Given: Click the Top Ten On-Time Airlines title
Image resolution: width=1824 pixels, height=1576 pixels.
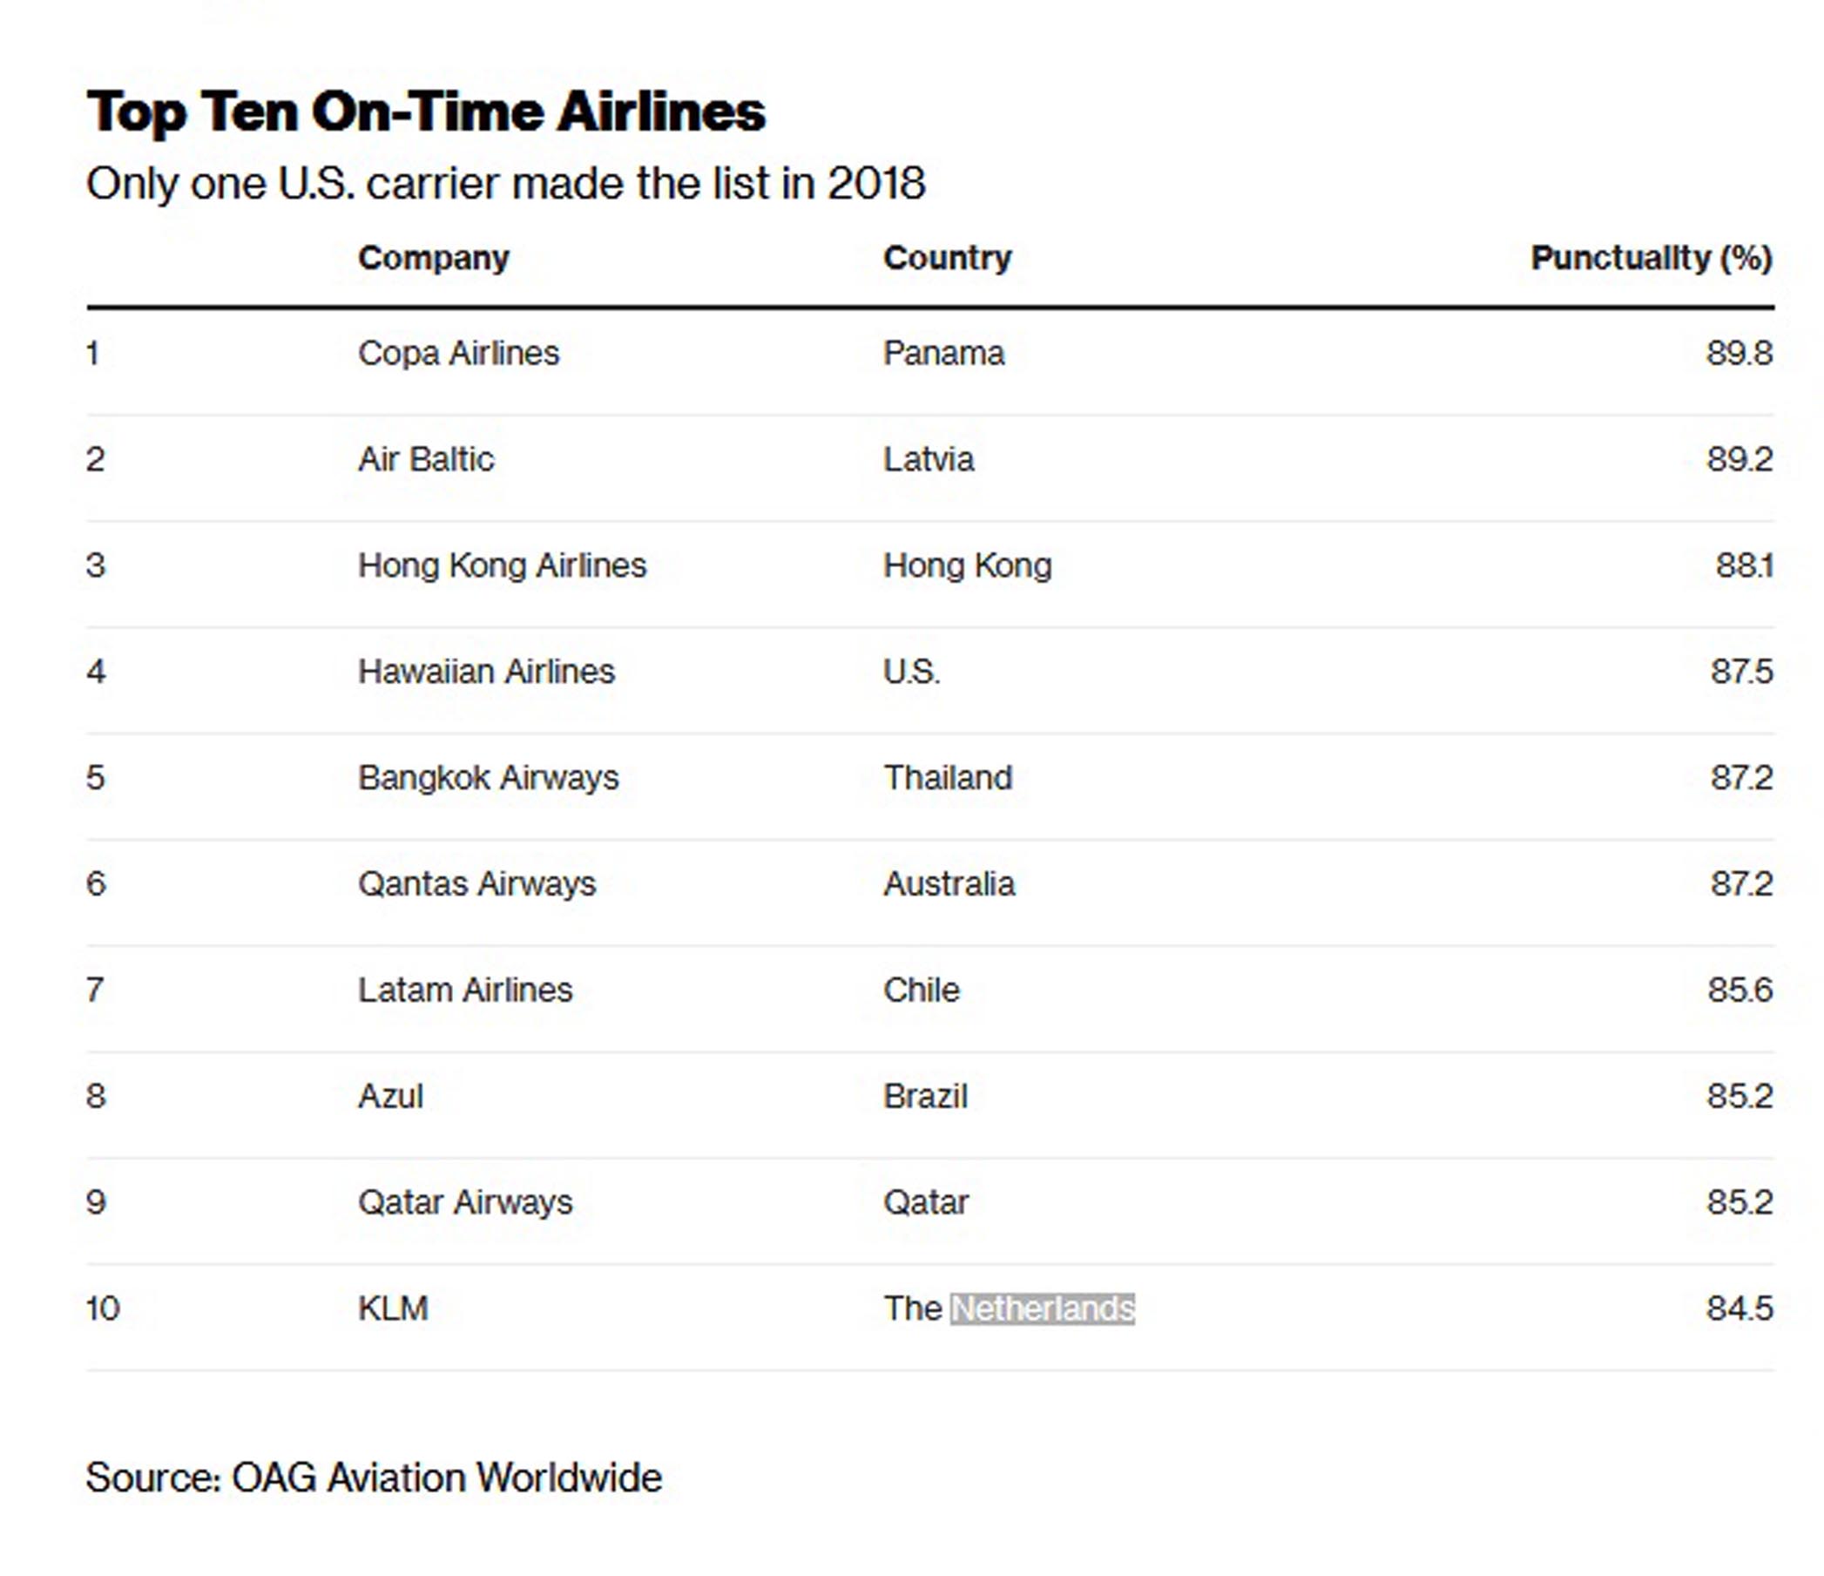Looking at the screenshot, I should [426, 112].
